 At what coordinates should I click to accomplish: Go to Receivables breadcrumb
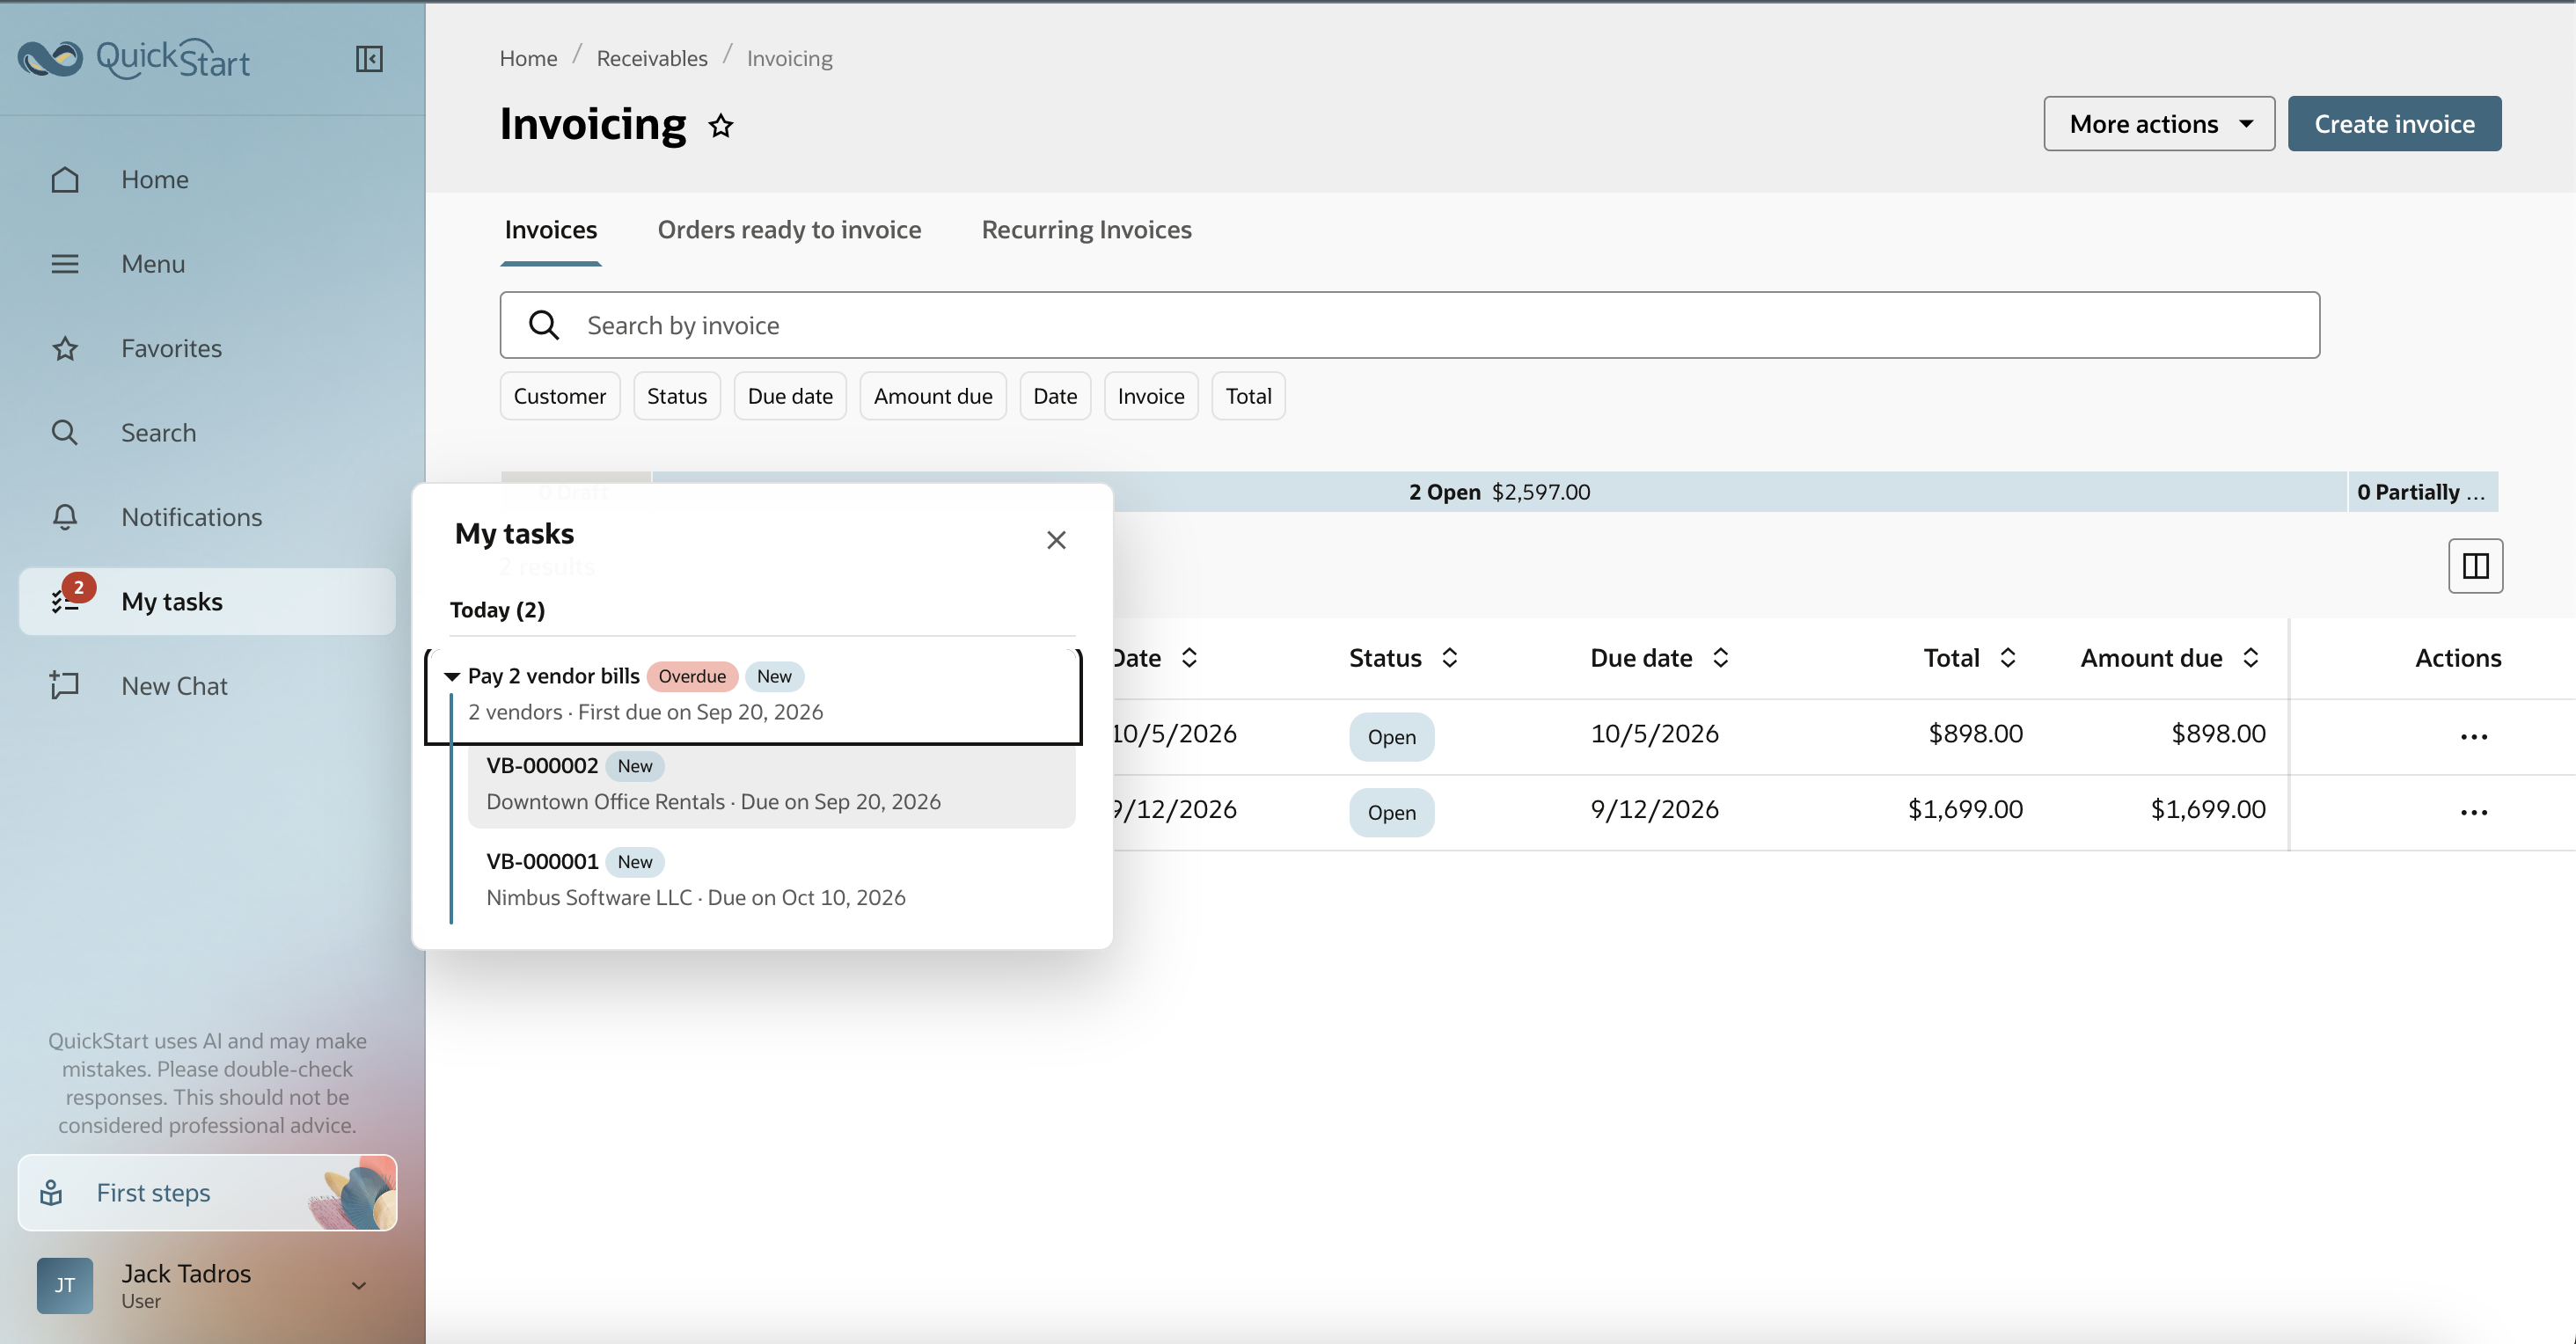pyautogui.click(x=651, y=58)
